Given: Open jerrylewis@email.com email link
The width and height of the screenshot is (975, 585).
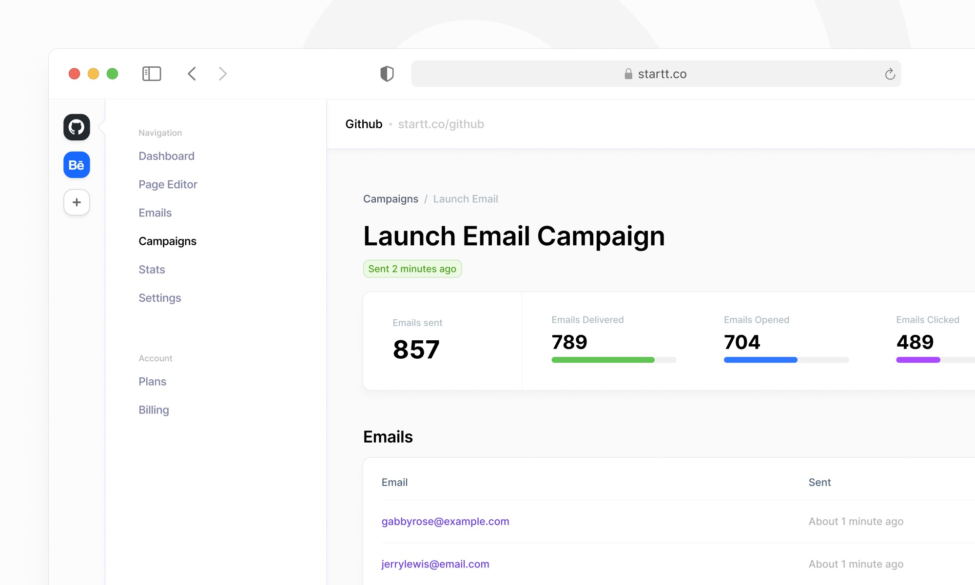Looking at the screenshot, I should [435, 564].
